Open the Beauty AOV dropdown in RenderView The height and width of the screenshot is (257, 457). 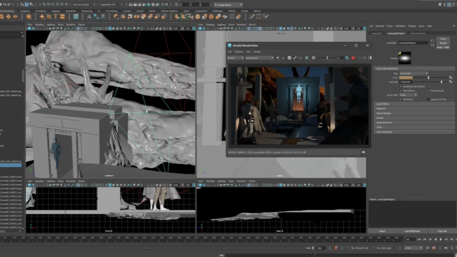(235, 58)
